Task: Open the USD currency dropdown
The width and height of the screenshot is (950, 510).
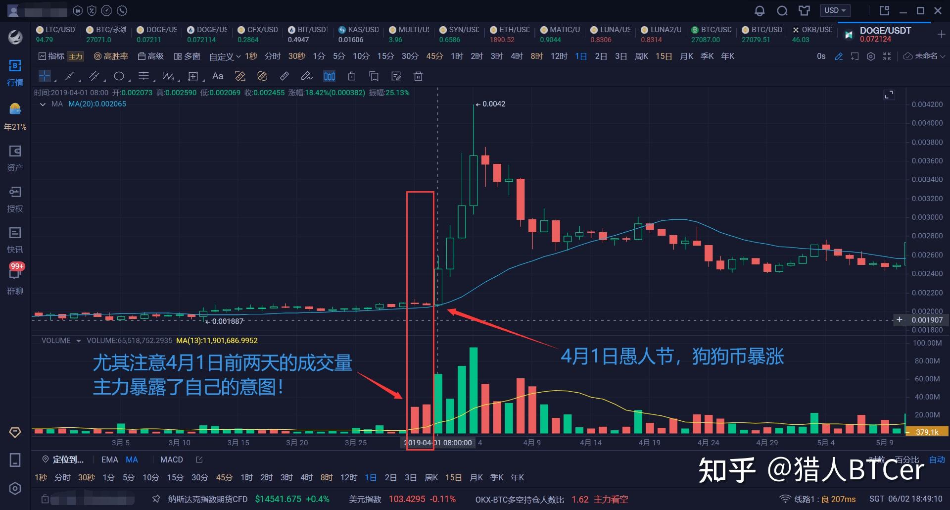Action: coord(835,10)
